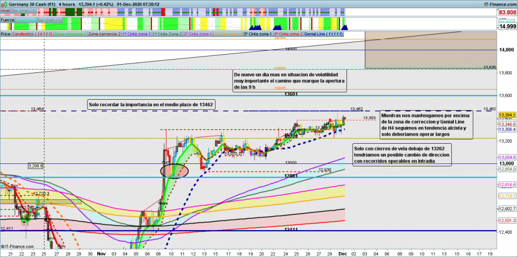Click the 83.808 nivel value label
This screenshot has width=518, height=257.
[506, 12]
